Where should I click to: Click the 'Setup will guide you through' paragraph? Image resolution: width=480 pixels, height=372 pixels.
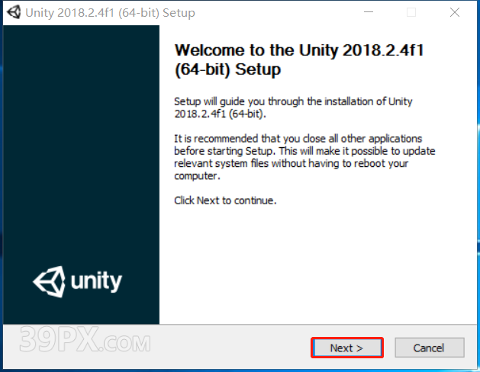(293, 107)
